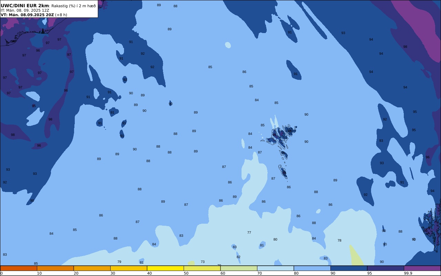
Task: Pick the purple legend swatch above 99.9
Action: click(x=422, y=268)
